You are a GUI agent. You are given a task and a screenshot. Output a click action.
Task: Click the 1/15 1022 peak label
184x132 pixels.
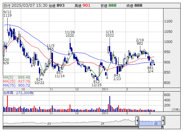pos(110,33)
